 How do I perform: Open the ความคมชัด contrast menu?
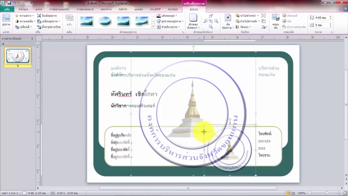(25, 21)
